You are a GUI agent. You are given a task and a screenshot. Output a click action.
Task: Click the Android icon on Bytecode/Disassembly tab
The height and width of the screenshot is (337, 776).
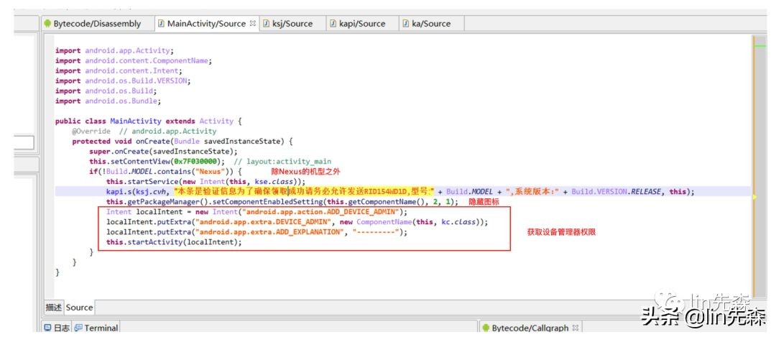tap(48, 24)
